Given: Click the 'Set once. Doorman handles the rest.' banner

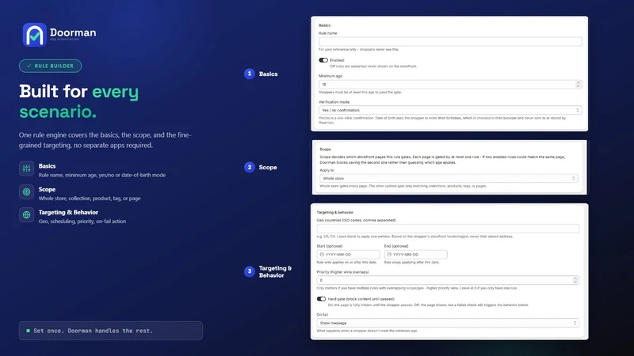Looking at the screenshot, I should (x=111, y=331).
